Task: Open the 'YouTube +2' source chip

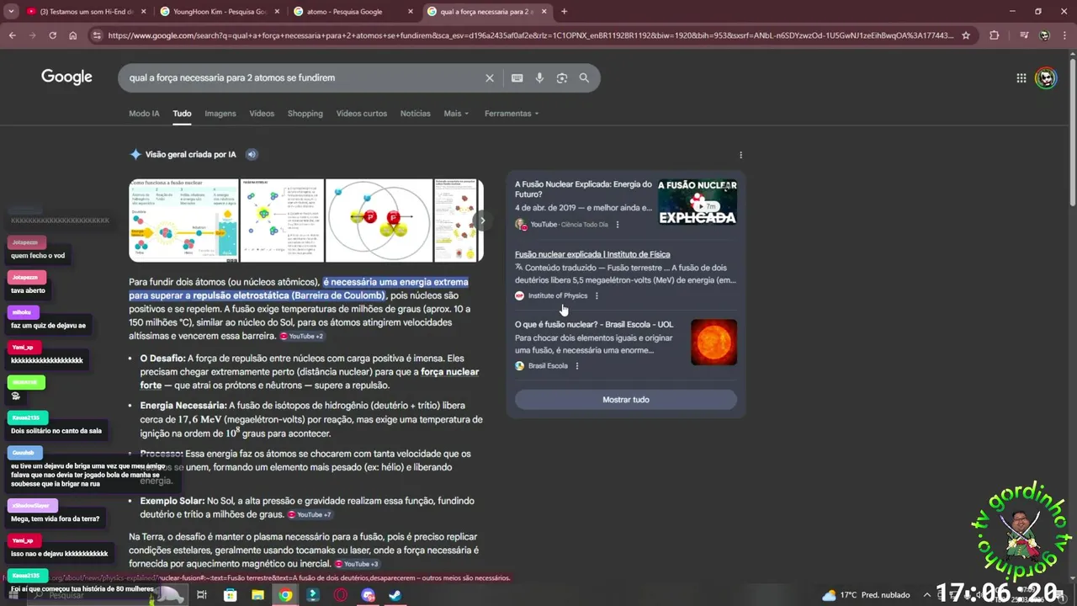Action: click(302, 336)
